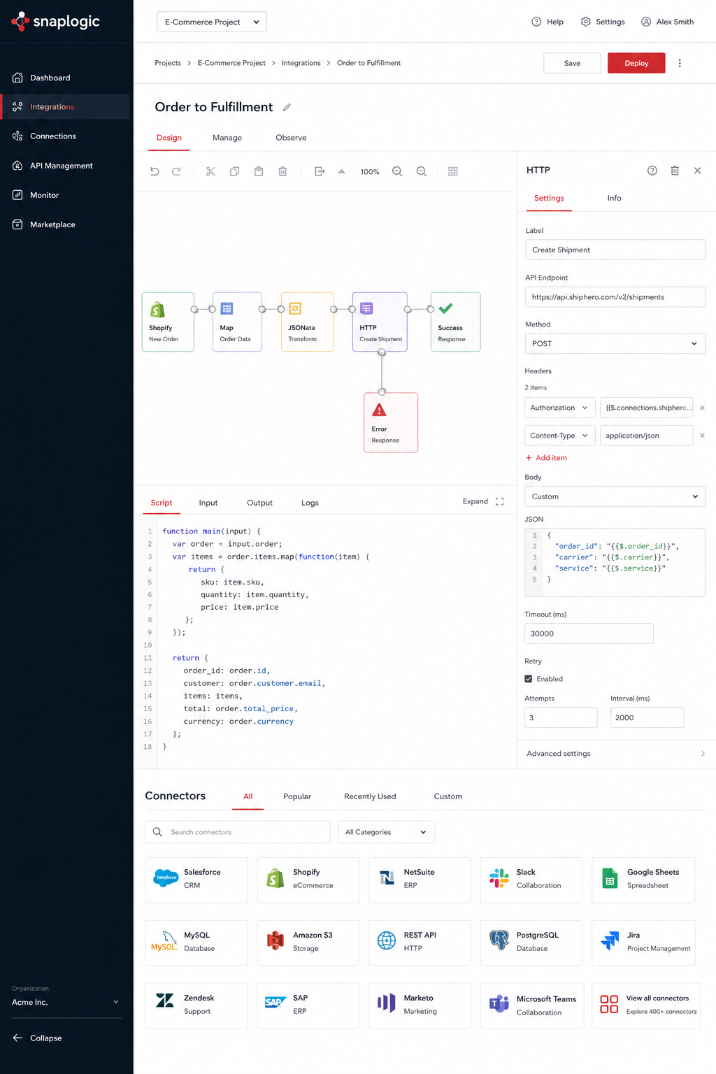Click the expand fullscreen icon in the script panel
Image resolution: width=716 pixels, height=1074 pixels.
point(499,501)
